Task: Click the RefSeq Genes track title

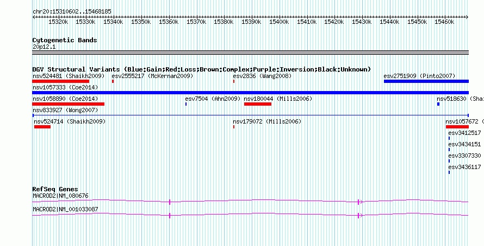Action: click(55, 189)
